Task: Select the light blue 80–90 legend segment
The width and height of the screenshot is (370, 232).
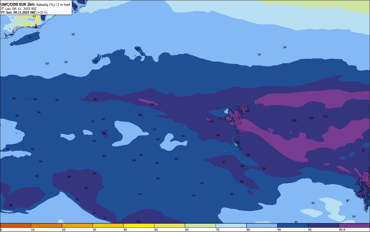Action: (x=262, y=225)
